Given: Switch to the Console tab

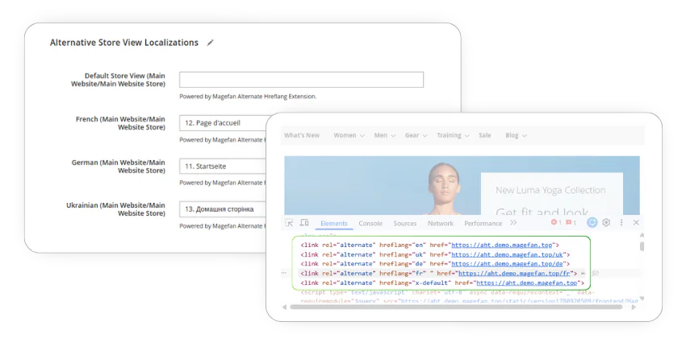Looking at the screenshot, I should coord(370,223).
